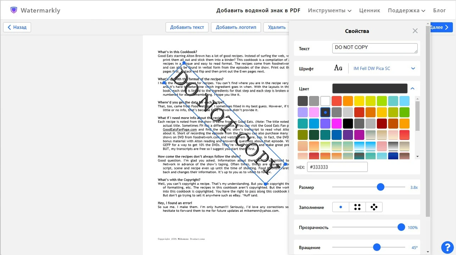456x255 pixels.
Task: Click the Свойства panel heading
Action: pos(357,31)
